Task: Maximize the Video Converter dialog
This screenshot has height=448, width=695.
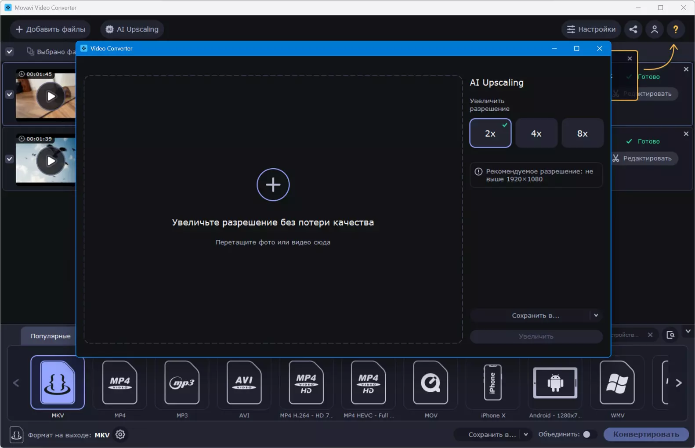Action: coord(577,48)
